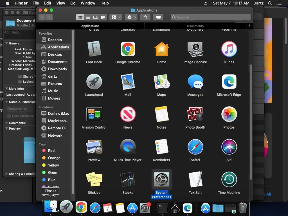
Task: Collapse the General section in Info window
Action: [6, 43]
